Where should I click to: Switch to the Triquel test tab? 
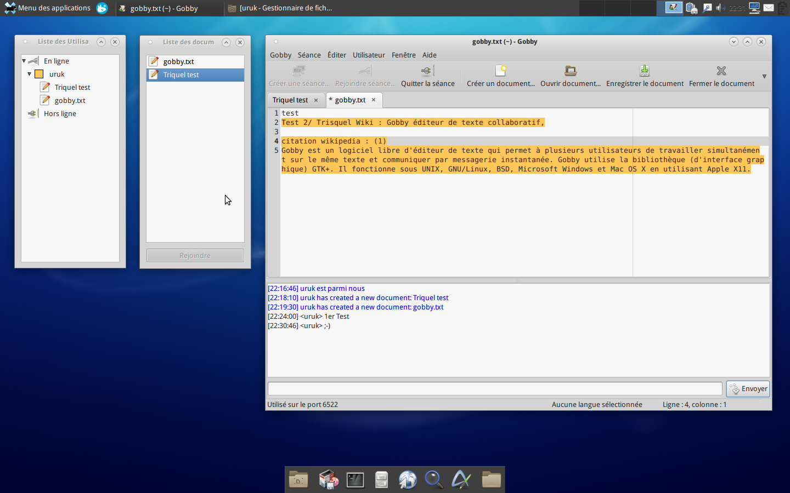pos(290,100)
